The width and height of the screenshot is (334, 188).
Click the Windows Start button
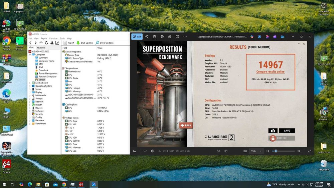pyautogui.click(x=4, y=184)
